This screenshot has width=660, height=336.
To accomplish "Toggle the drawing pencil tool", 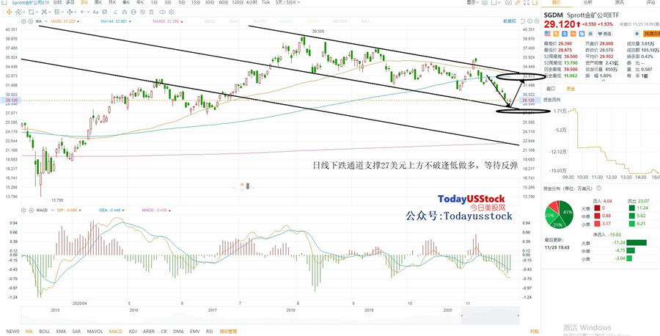I will [518, 2].
